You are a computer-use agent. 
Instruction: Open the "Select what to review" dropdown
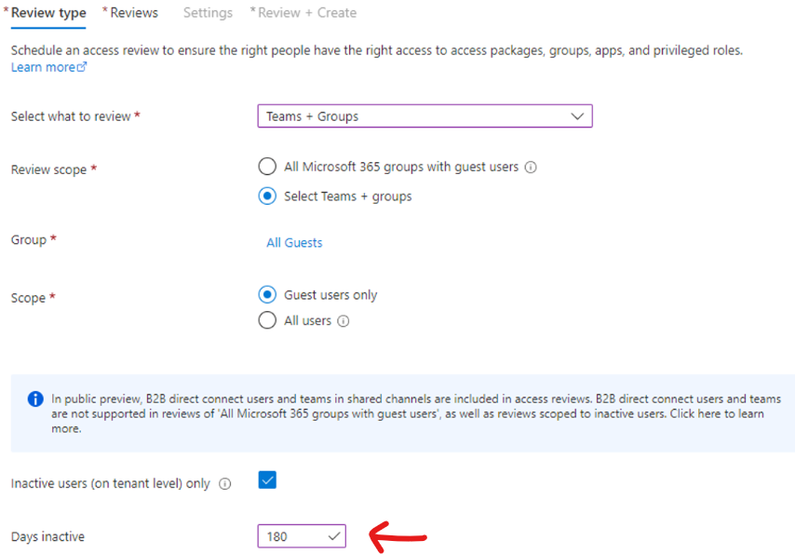(x=424, y=115)
